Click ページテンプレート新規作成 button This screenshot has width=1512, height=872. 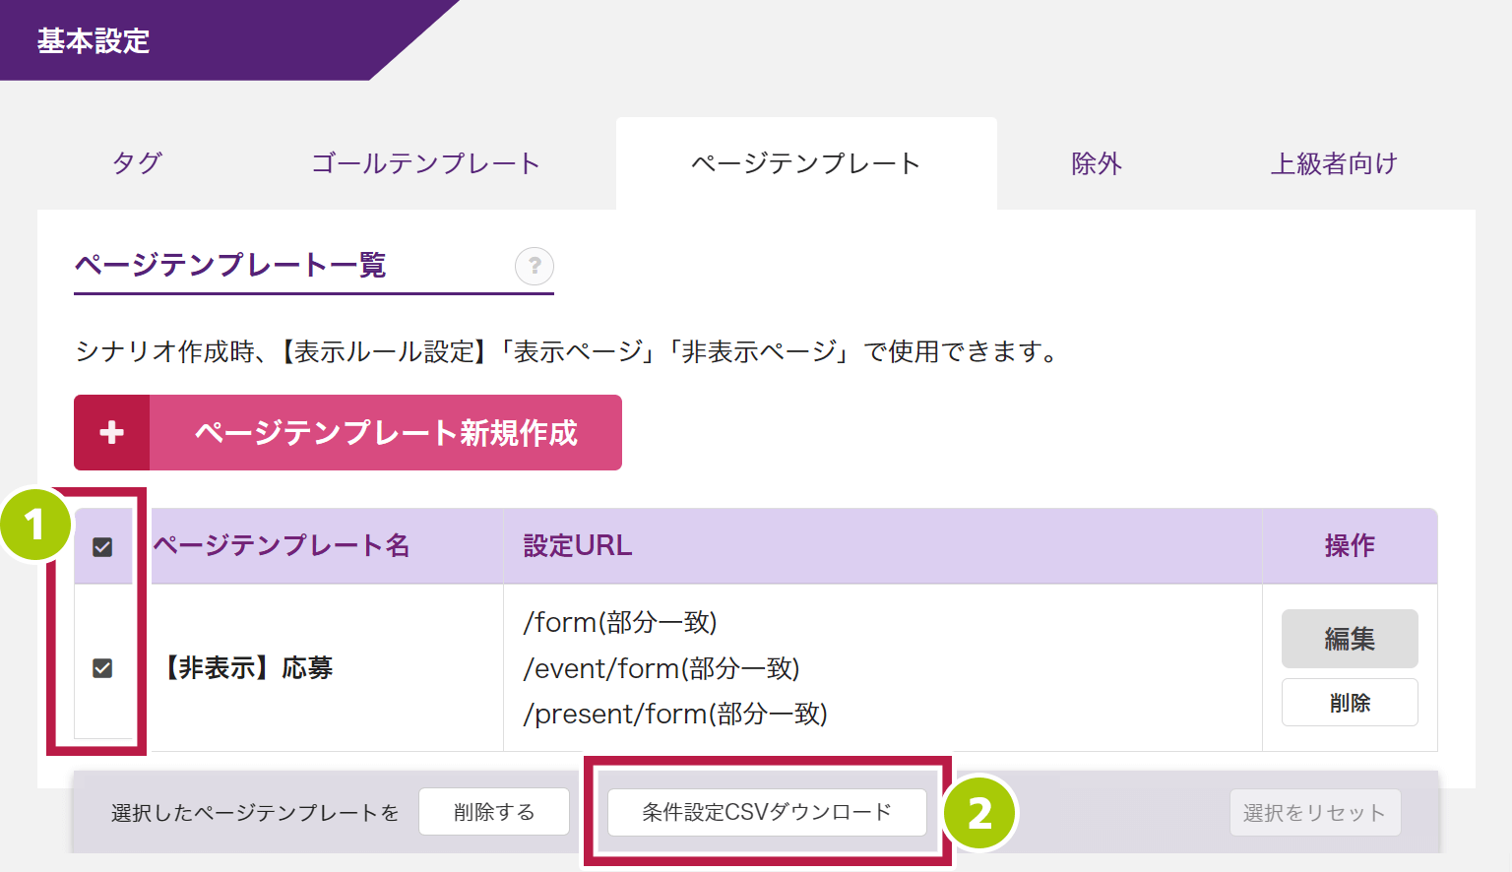(x=386, y=433)
